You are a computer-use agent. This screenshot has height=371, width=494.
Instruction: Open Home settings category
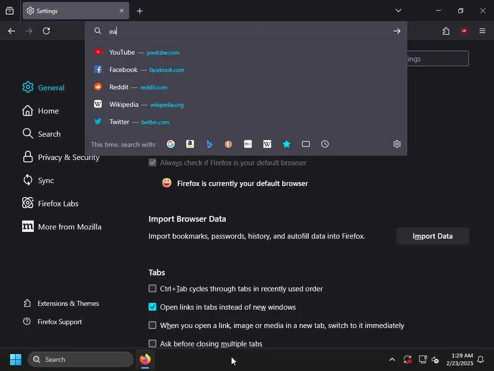tap(41, 111)
